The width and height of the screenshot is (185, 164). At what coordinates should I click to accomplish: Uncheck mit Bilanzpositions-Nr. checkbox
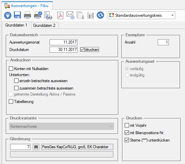pyautogui.click(x=127, y=133)
